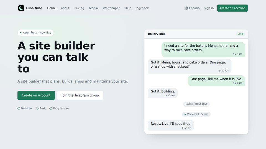The height and width of the screenshot is (149, 266).
Task: Click the message 'I need a site for the bakery'
Action: 203,49
